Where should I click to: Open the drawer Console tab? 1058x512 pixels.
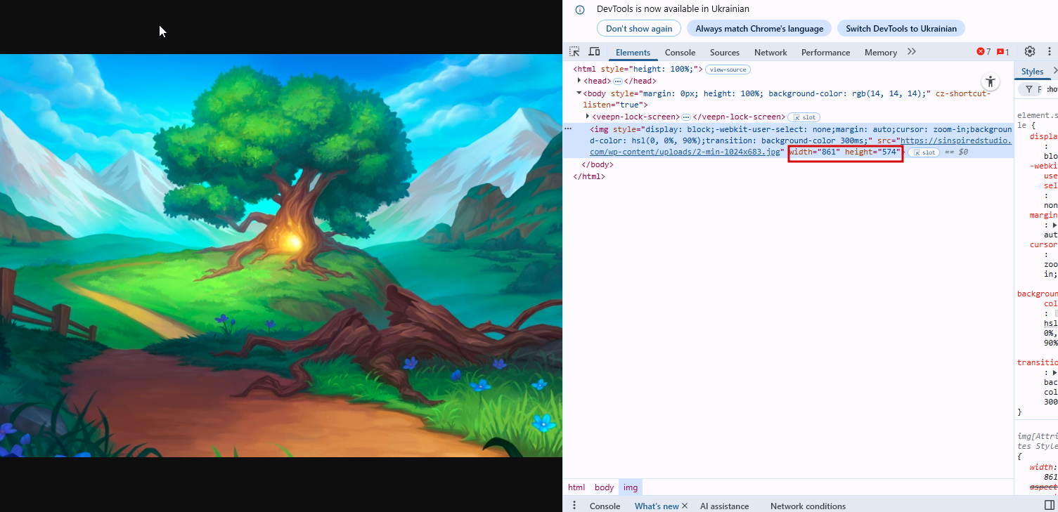tap(605, 506)
